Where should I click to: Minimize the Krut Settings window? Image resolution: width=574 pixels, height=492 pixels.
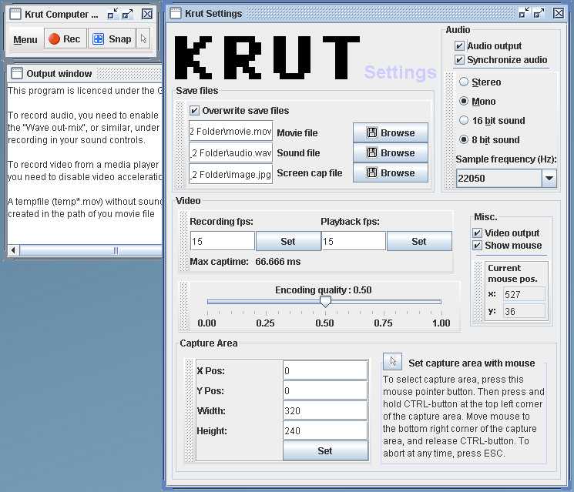(x=524, y=13)
